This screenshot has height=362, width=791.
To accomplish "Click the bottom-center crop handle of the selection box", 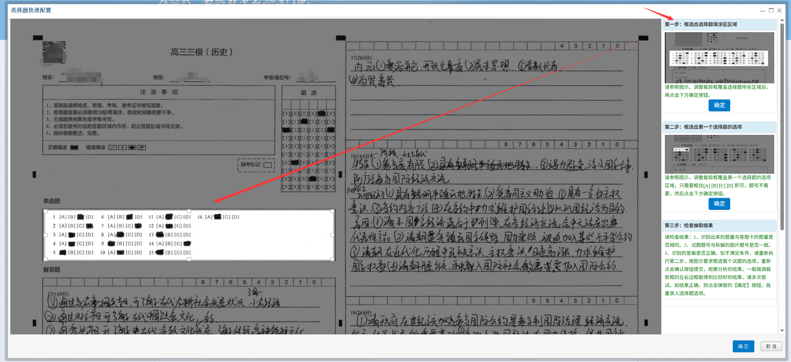I will point(189,259).
